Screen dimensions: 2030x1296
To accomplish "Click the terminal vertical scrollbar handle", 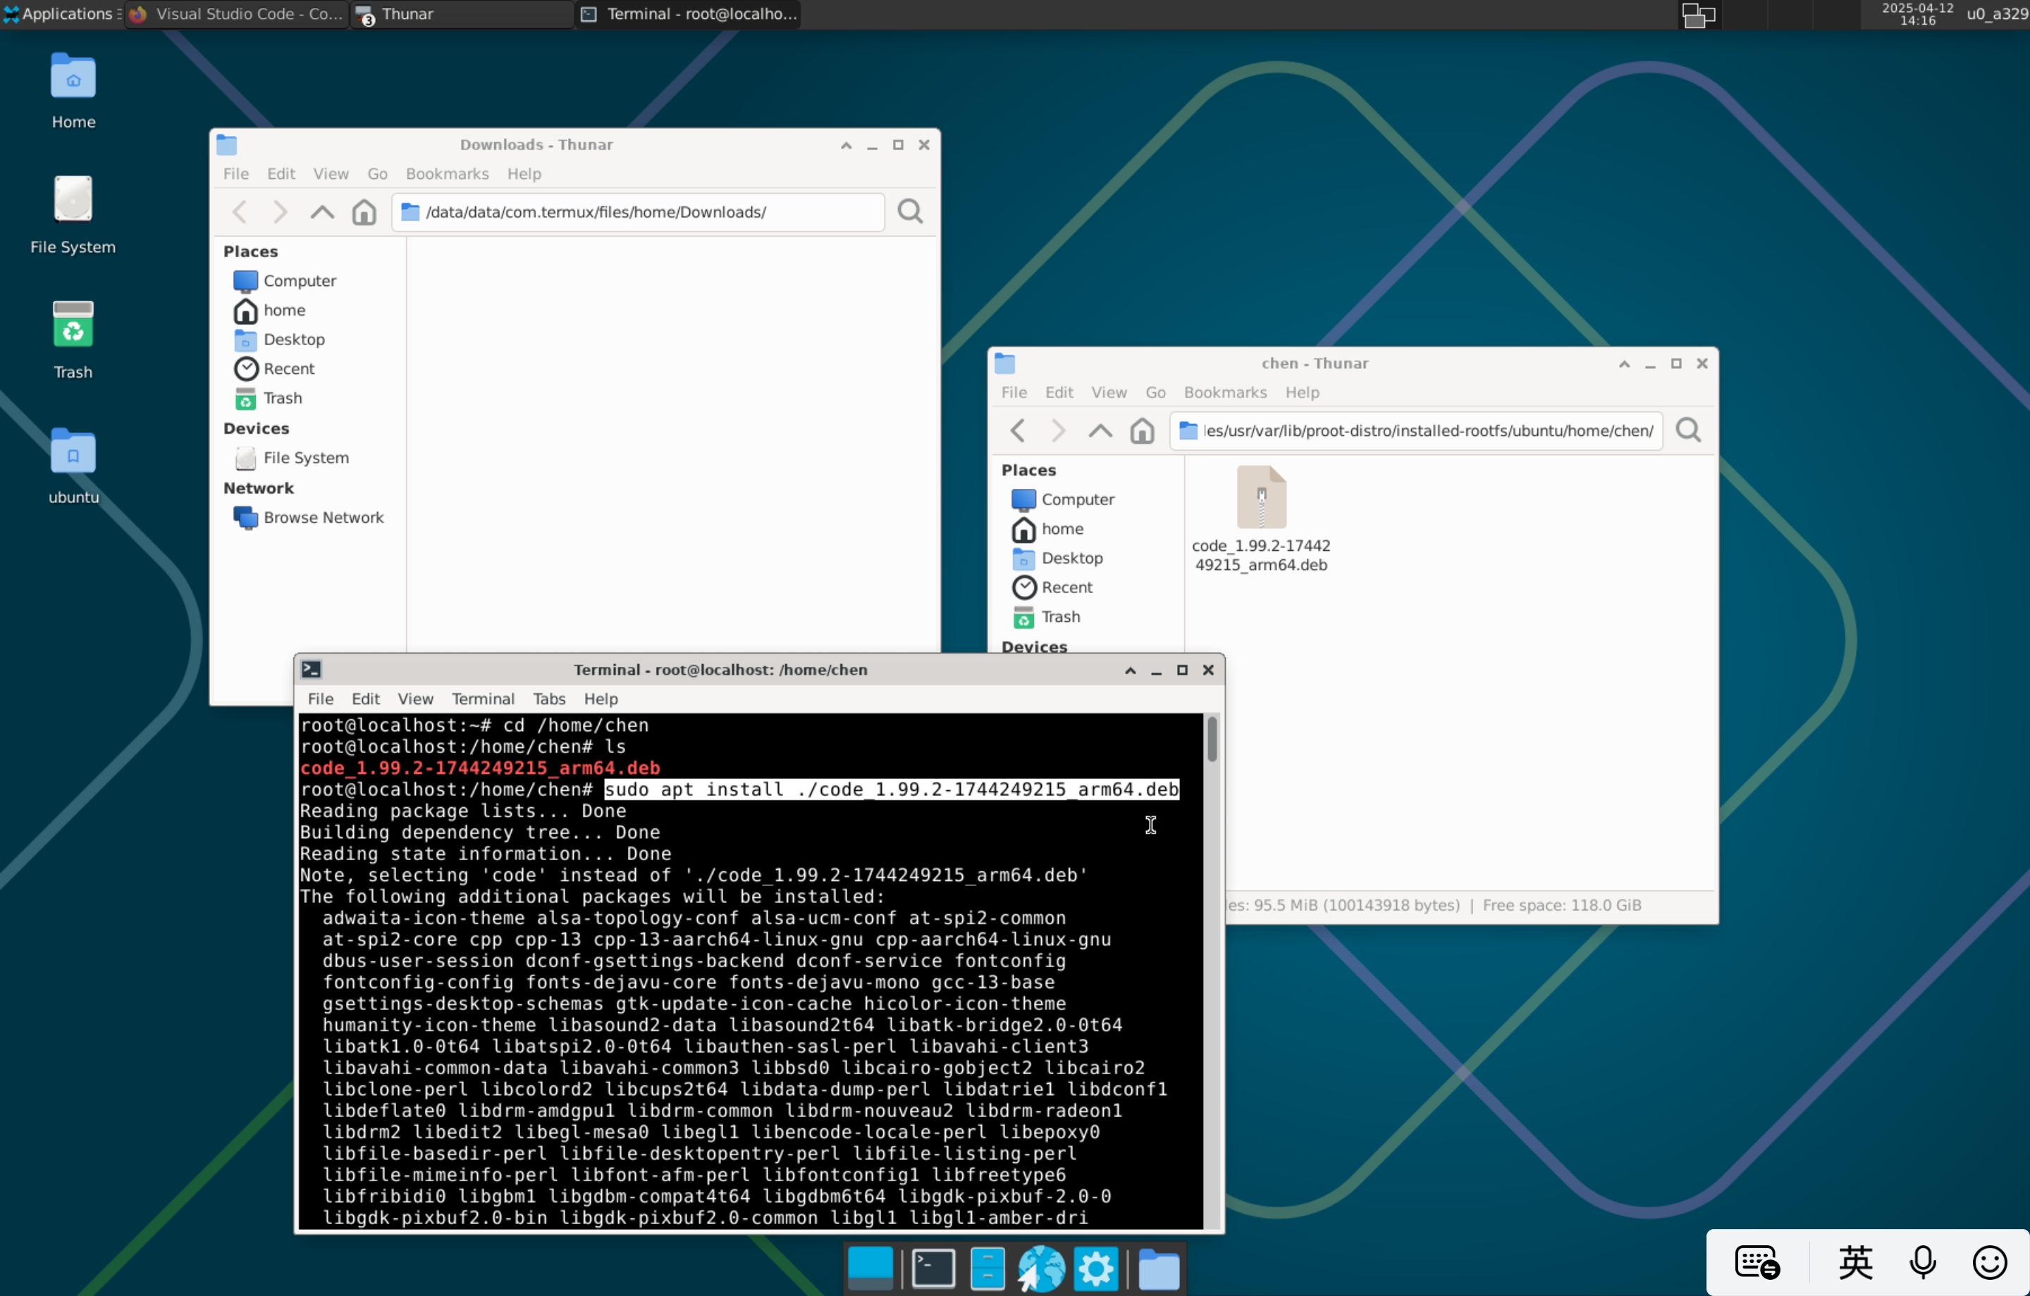I will pos(1212,739).
